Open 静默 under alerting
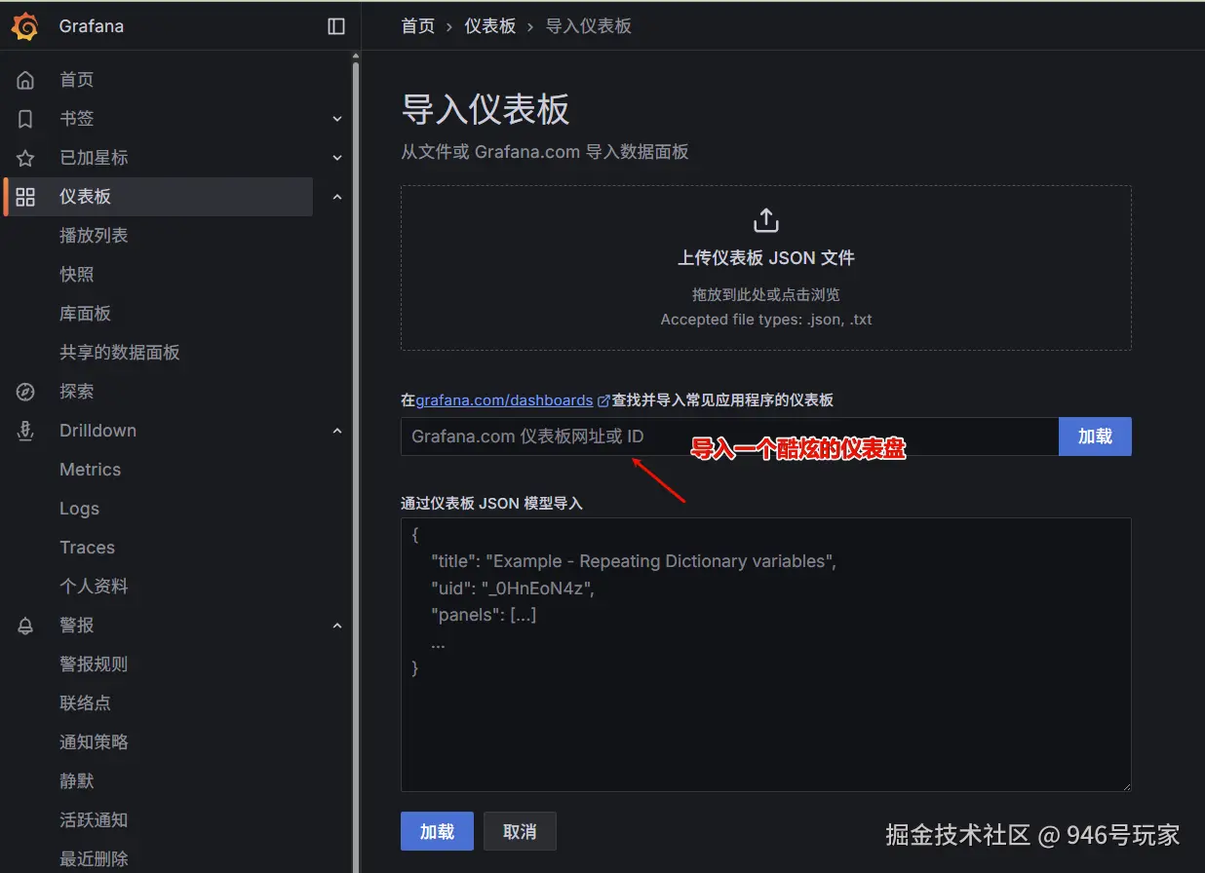 tap(77, 781)
